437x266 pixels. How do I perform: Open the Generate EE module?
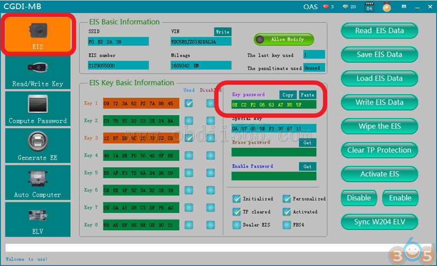[38, 146]
